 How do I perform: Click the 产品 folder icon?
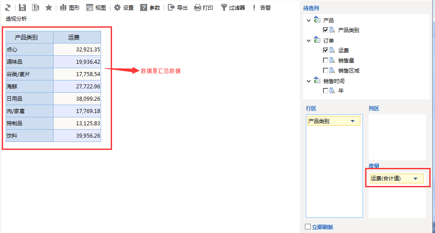[317, 20]
